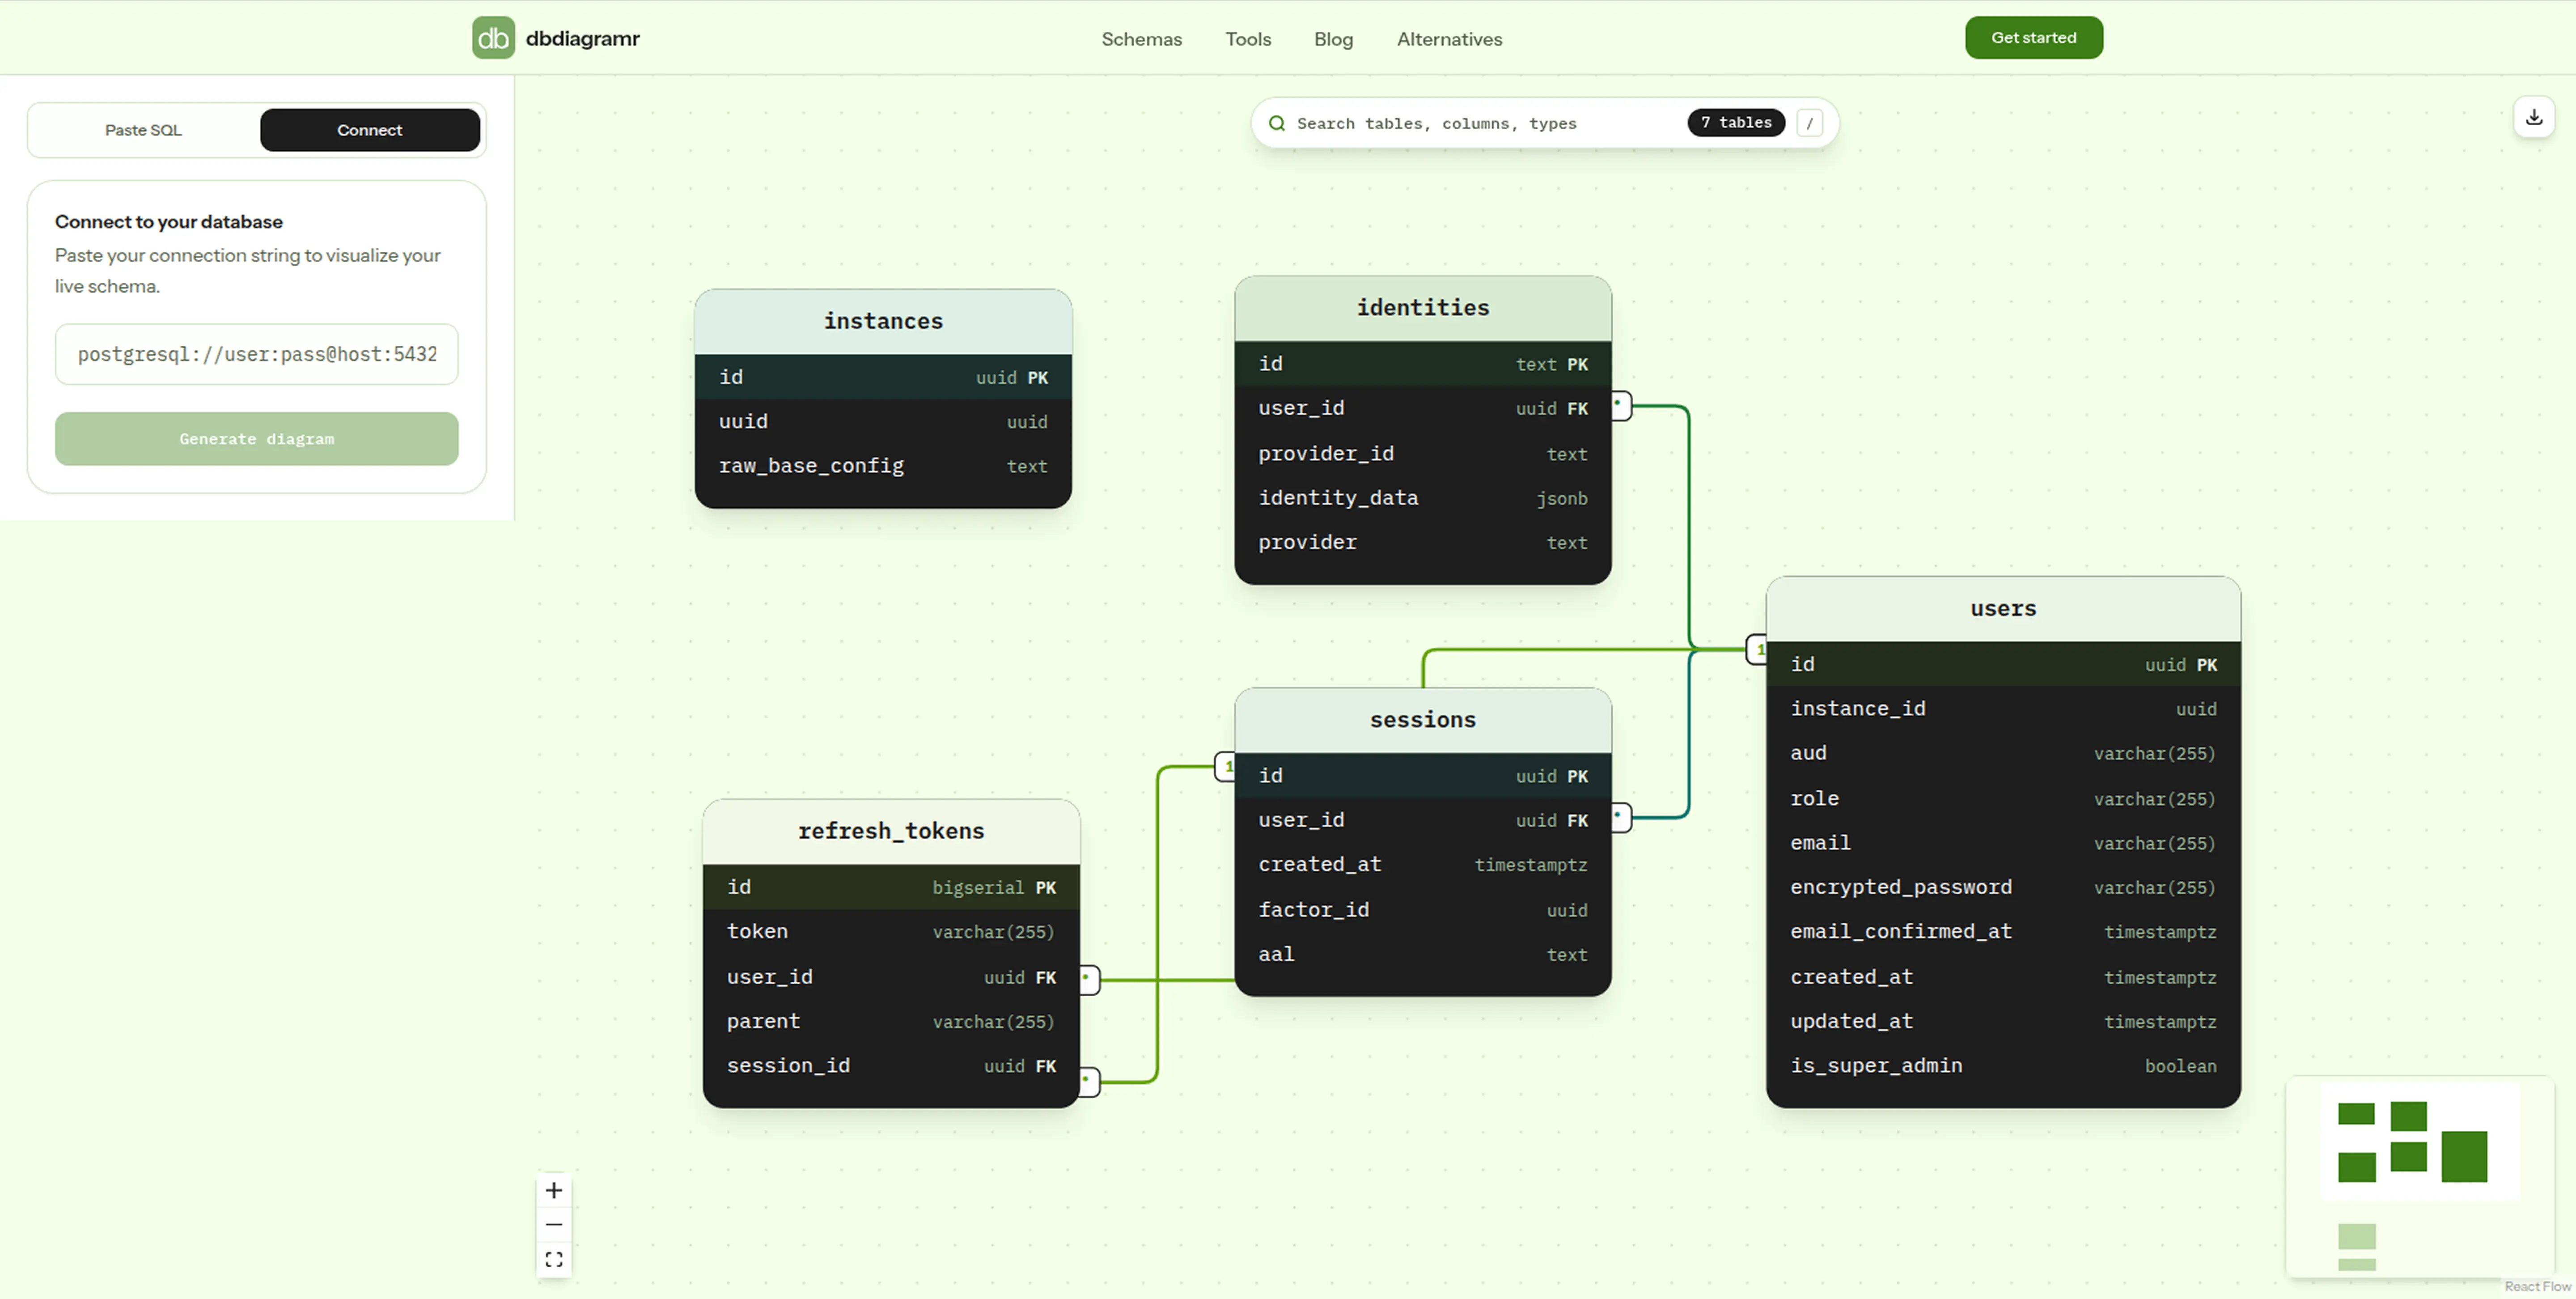Click the dbdiagramr logo icon
Screen dimensions: 2576x1299
point(493,38)
